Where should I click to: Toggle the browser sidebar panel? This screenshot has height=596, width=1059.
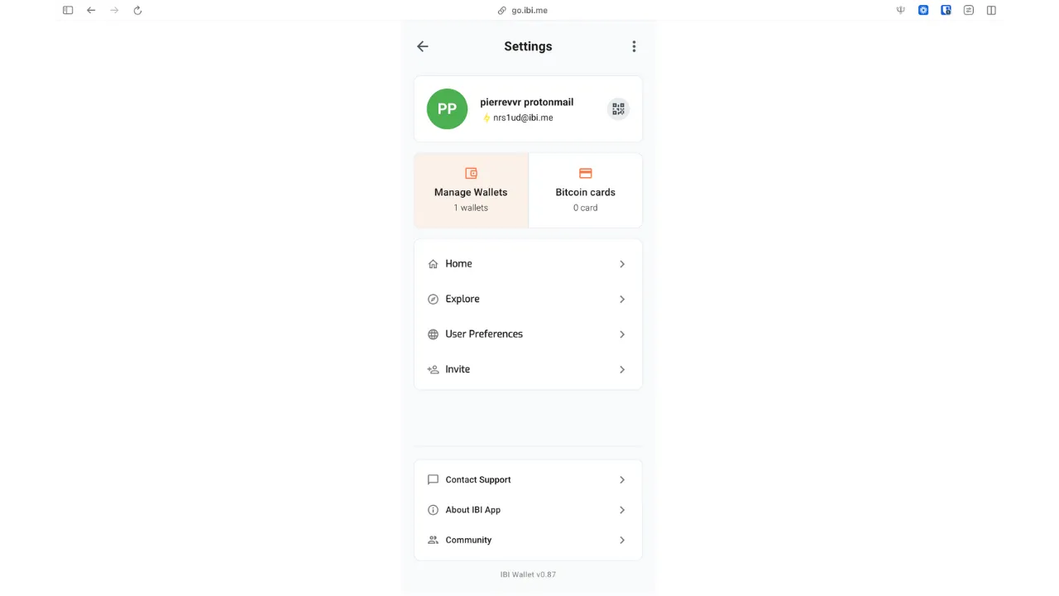tap(68, 10)
